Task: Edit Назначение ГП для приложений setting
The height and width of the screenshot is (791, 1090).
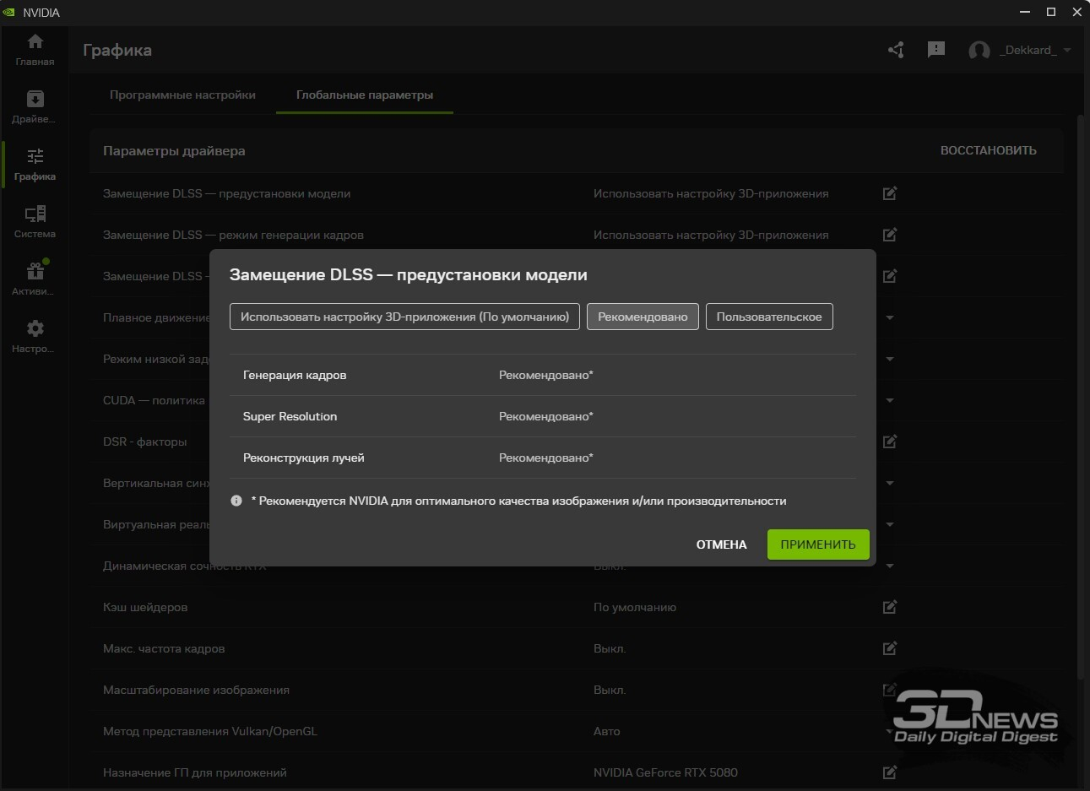Action: (890, 772)
